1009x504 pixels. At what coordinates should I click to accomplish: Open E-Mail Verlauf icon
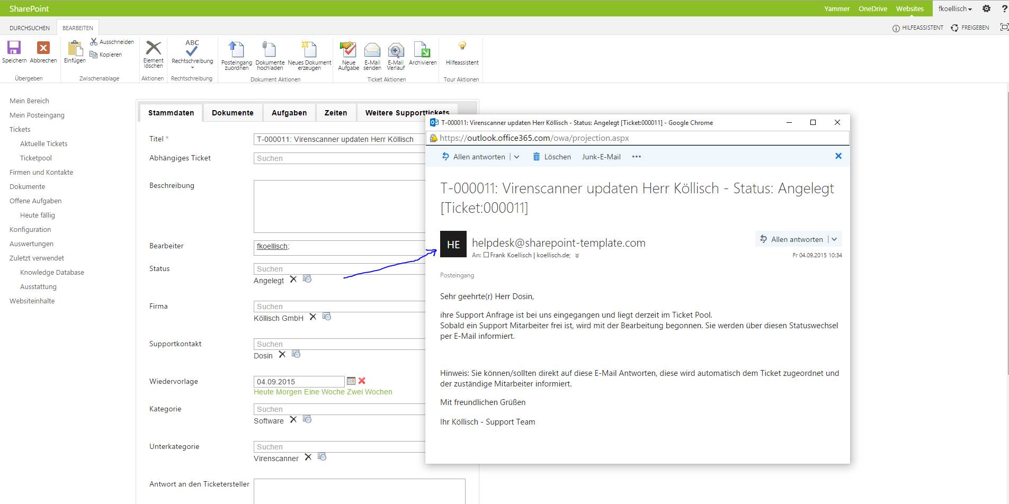(396, 50)
